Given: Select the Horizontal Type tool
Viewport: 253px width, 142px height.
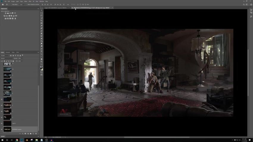Looking at the screenshot, I should tap(41, 51).
